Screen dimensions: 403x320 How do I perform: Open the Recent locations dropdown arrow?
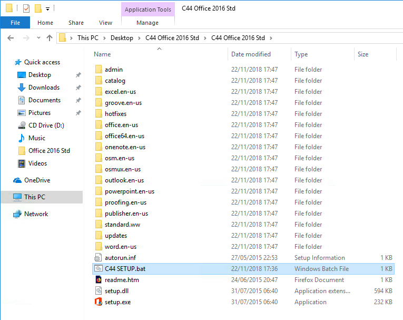click(38, 38)
